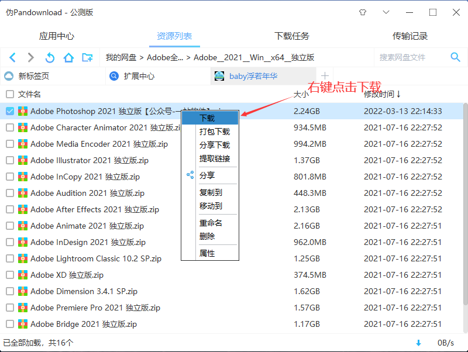The width and height of the screenshot is (468, 352).
Task: Open the title bar dropdown chevron menu
Action: 386,12
